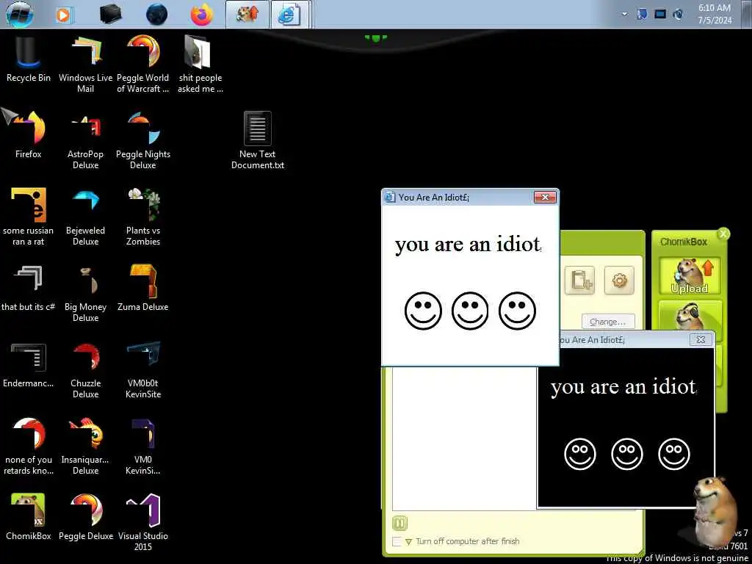Open AstroPop Deluxe desktop shortcut
Screen dimensions: 752x564
tap(85, 140)
